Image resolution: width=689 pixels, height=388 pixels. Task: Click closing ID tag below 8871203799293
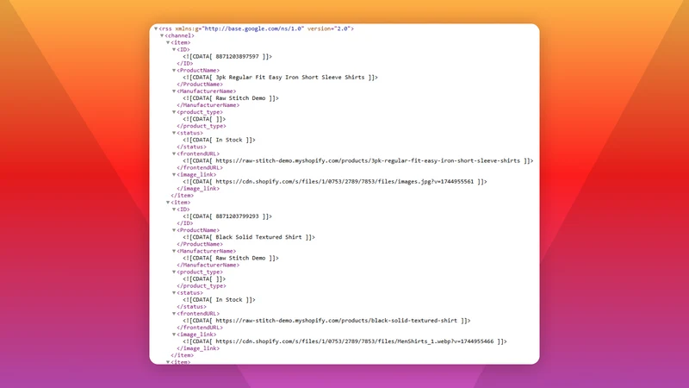click(185, 223)
